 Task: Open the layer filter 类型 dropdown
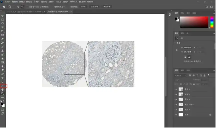181,75
